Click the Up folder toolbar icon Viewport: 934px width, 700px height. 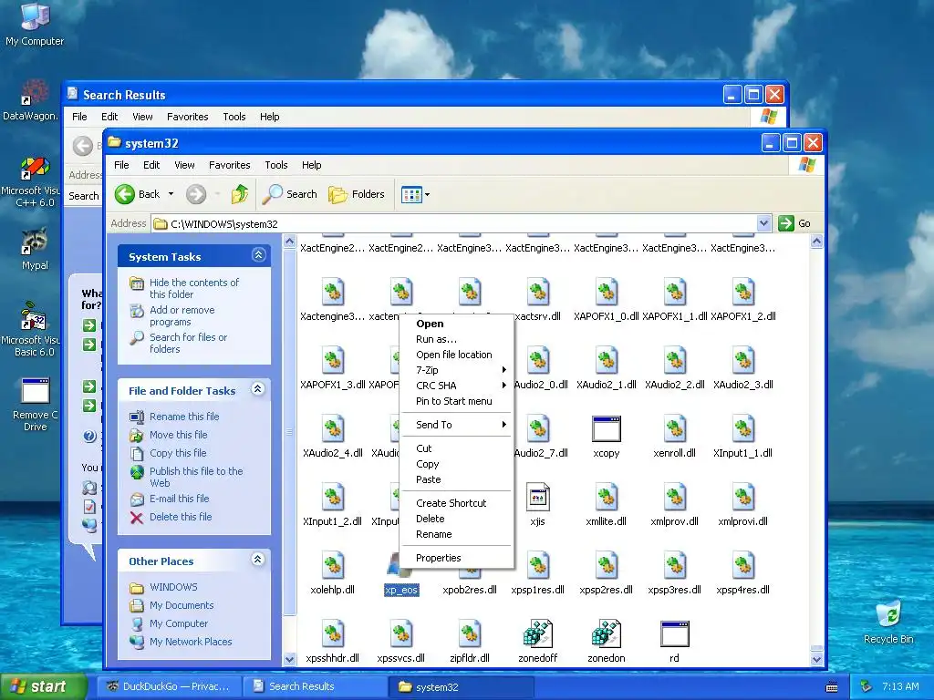tap(240, 194)
